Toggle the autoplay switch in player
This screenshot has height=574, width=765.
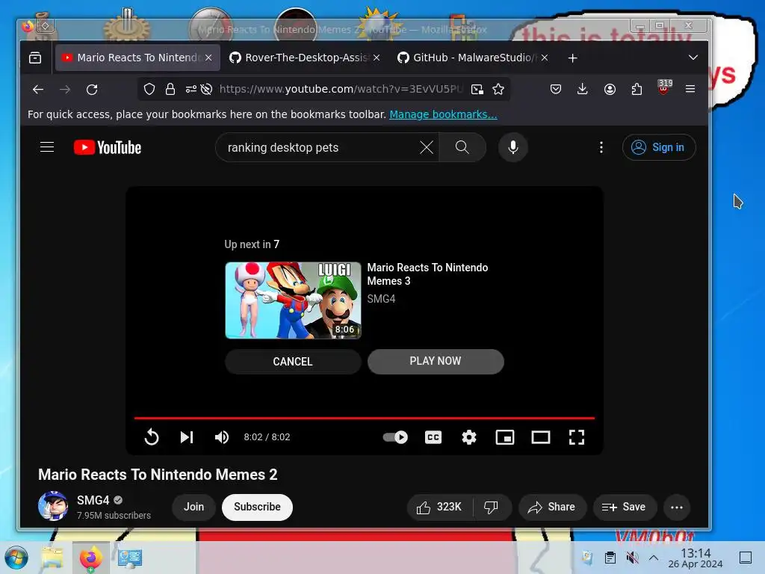[395, 436]
